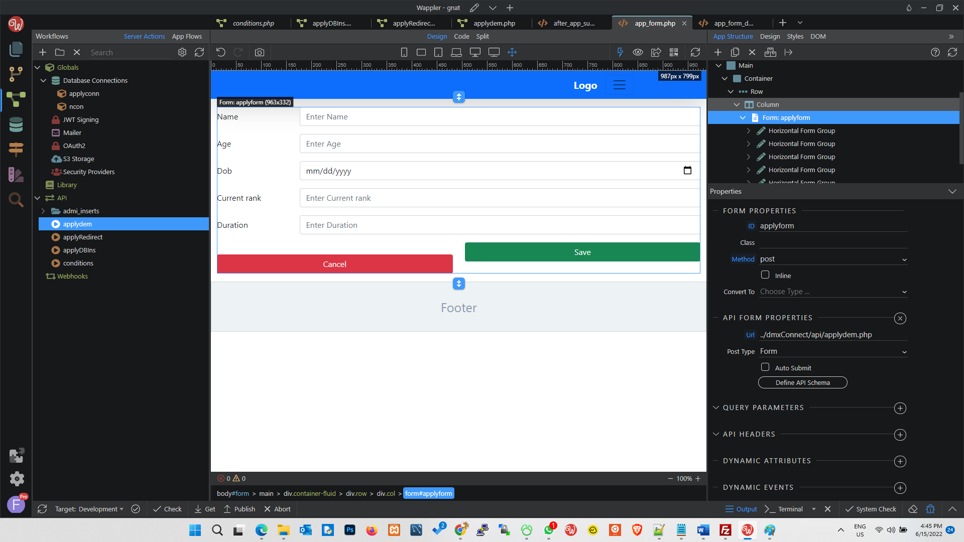Expand the admi_inserts API folder

point(43,211)
